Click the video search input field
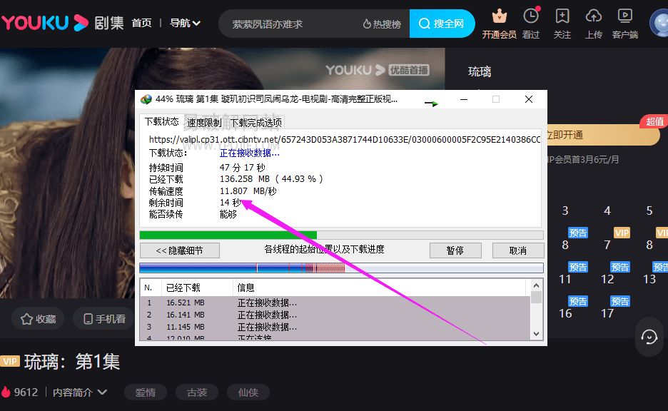The width and height of the screenshot is (668, 411). (x=293, y=24)
